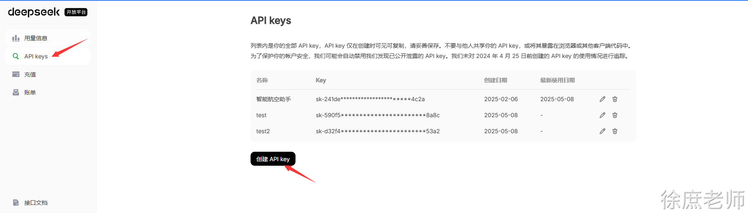Edit the test key name

602,115
